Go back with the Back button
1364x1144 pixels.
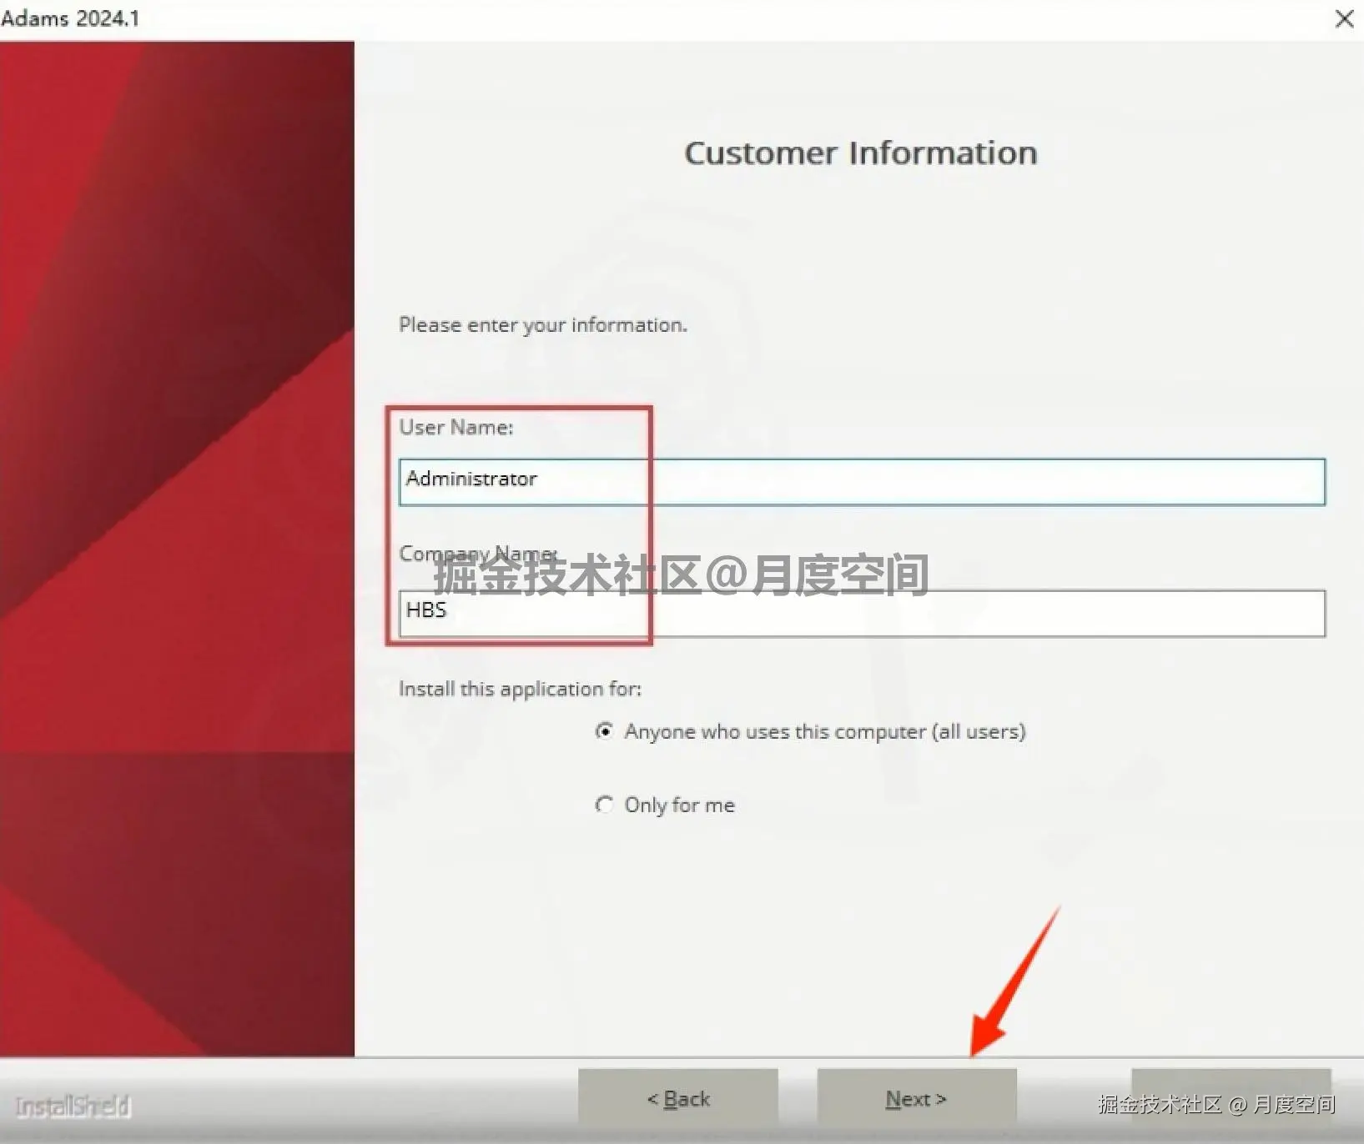[x=678, y=1099]
